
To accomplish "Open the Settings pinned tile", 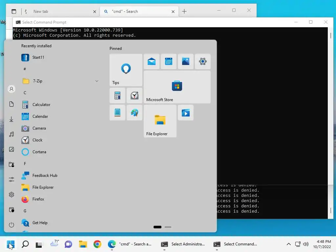I will (203, 61).
